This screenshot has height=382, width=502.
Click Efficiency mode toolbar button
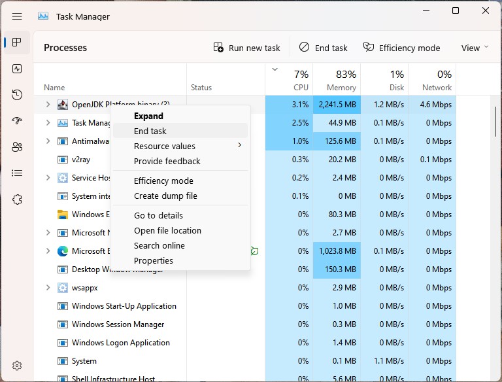click(401, 48)
